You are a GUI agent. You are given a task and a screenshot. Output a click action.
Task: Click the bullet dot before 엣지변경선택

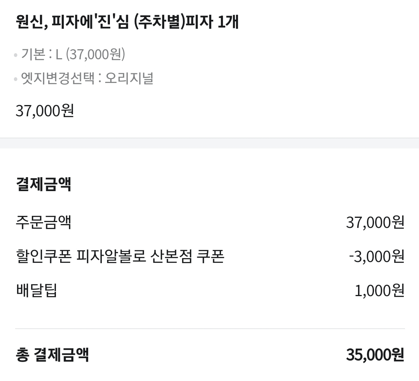(16, 79)
